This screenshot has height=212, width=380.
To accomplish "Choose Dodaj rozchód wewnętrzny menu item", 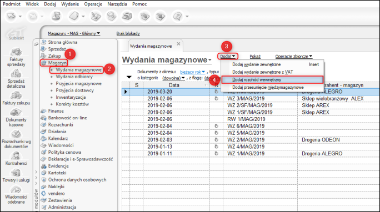I will (272, 79).
